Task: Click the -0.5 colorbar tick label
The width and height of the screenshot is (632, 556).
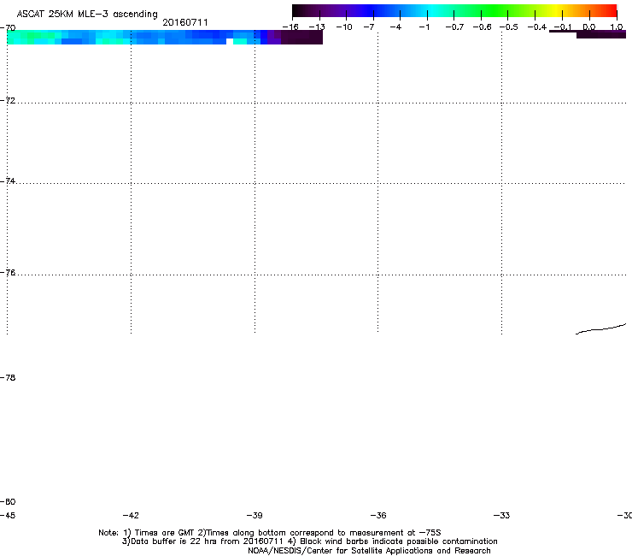Action: click(509, 27)
